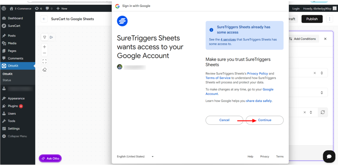Click the zoom out minus icon
Viewport: 338px width, 165px height.
click(45, 53)
